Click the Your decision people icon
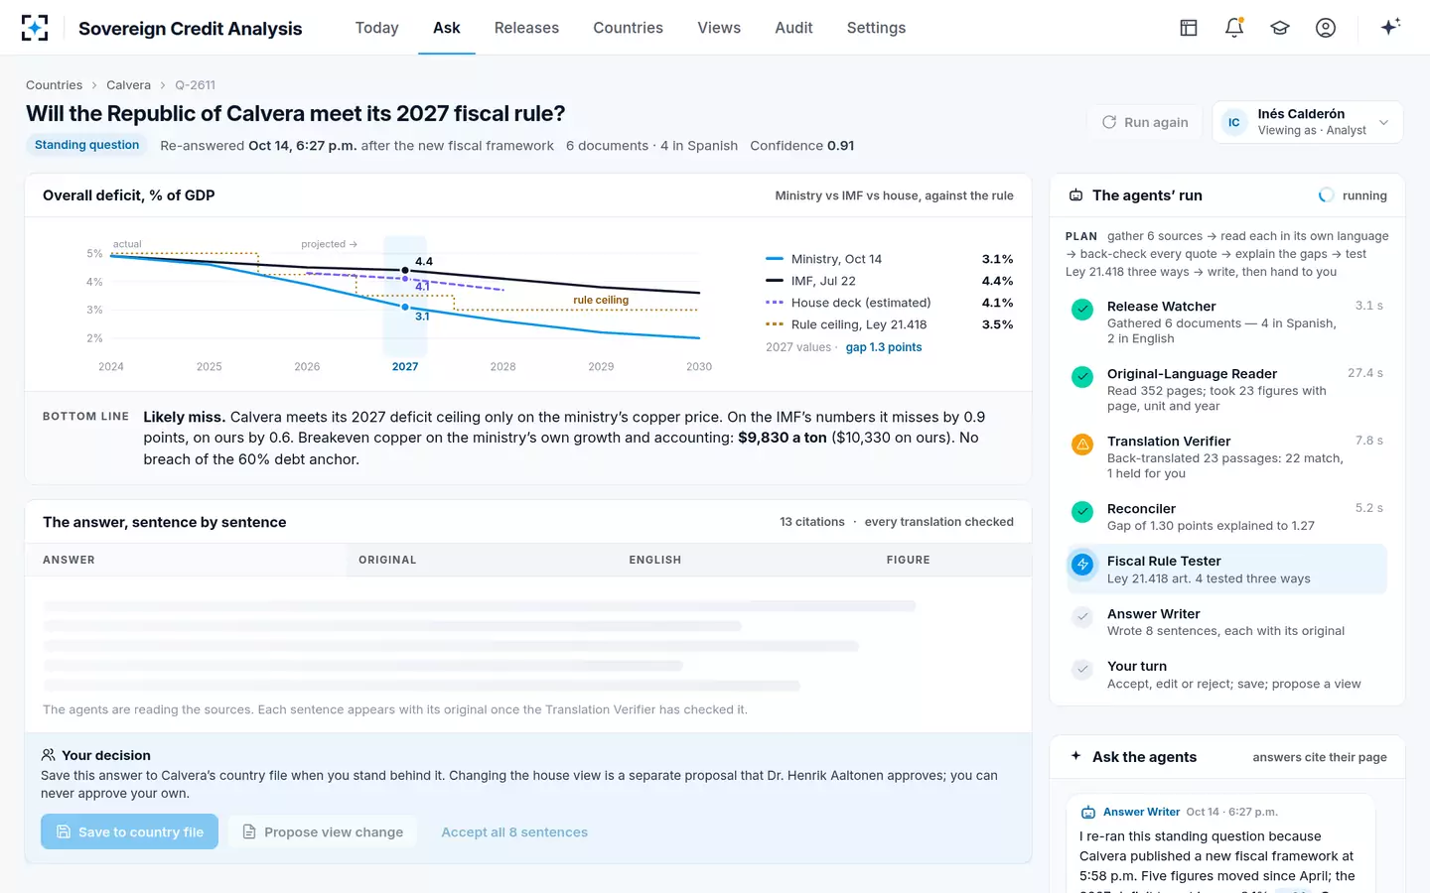Screen dimensions: 1430x893 click(48, 755)
